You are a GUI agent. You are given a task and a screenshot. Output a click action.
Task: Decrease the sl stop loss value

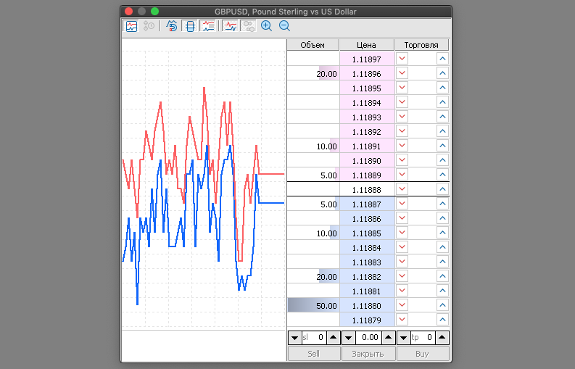tap(294, 337)
